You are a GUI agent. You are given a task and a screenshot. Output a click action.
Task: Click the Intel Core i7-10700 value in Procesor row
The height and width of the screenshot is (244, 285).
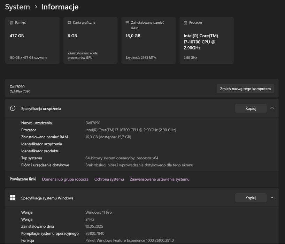pyautogui.click(x=131, y=130)
